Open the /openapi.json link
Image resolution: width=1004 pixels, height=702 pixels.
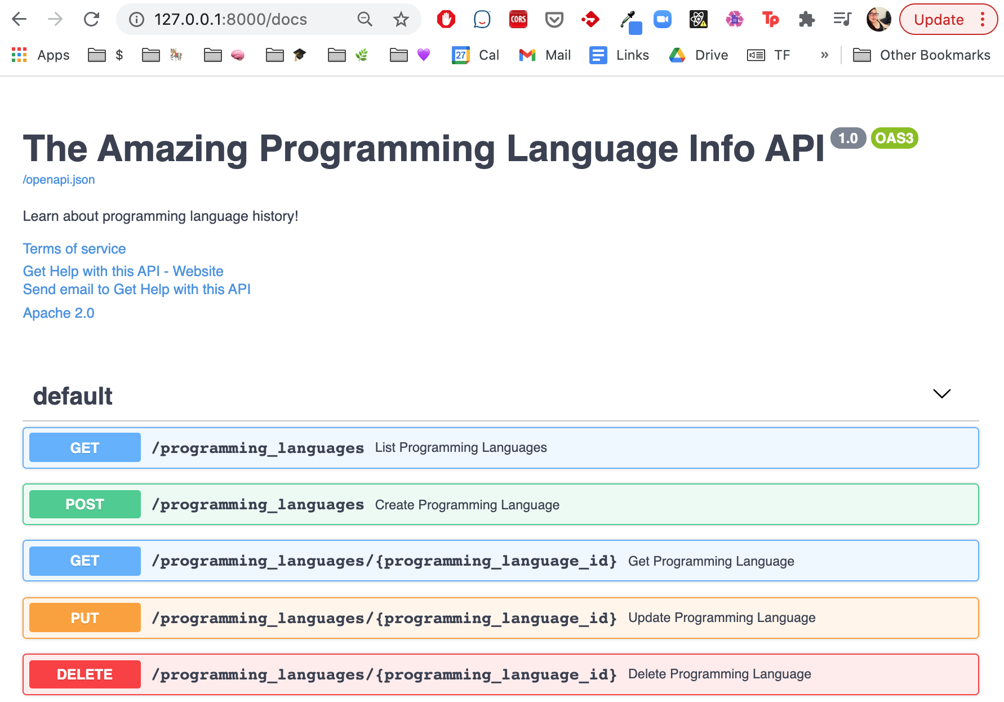pos(58,179)
